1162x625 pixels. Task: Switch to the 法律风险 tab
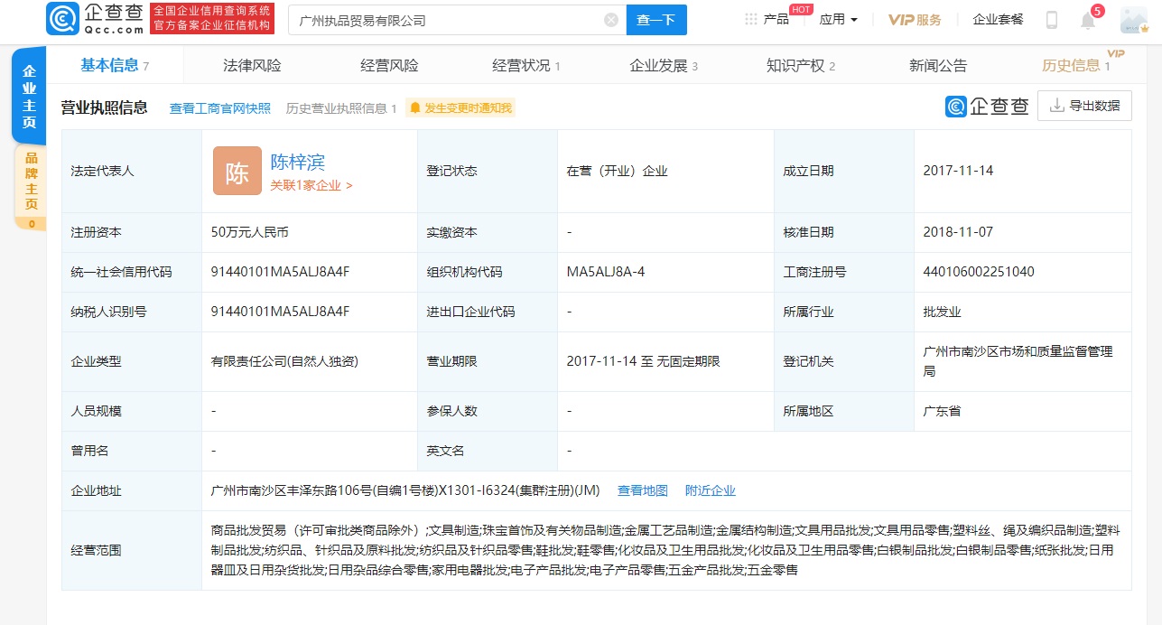pos(252,64)
